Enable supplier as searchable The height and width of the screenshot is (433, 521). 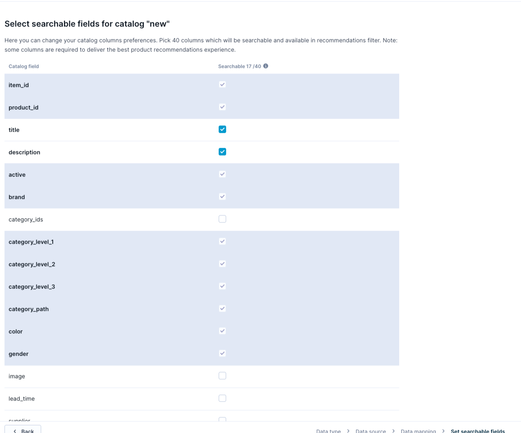click(222, 420)
